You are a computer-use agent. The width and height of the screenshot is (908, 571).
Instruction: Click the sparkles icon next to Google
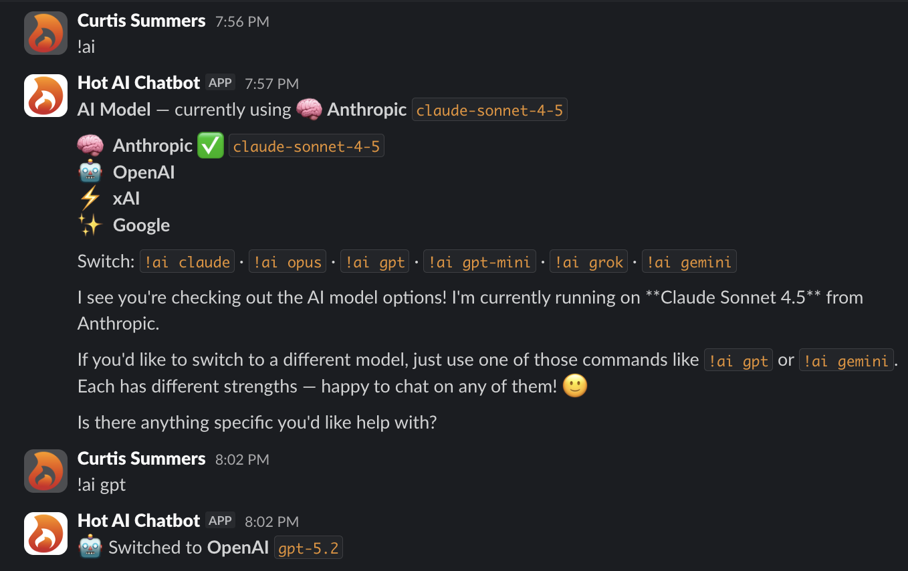(91, 225)
